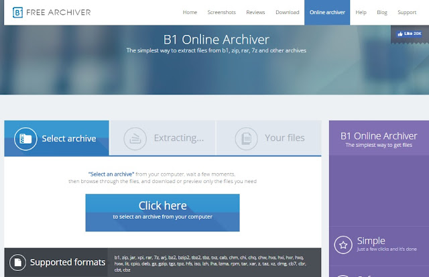Open the Home menu item

click(190, 12)
